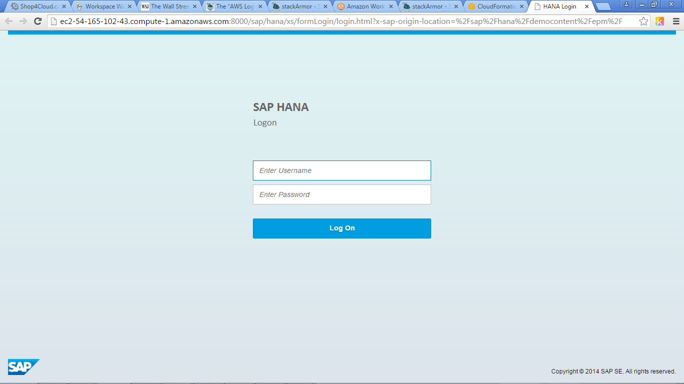Open the K extension icon in toolbar

659,21
